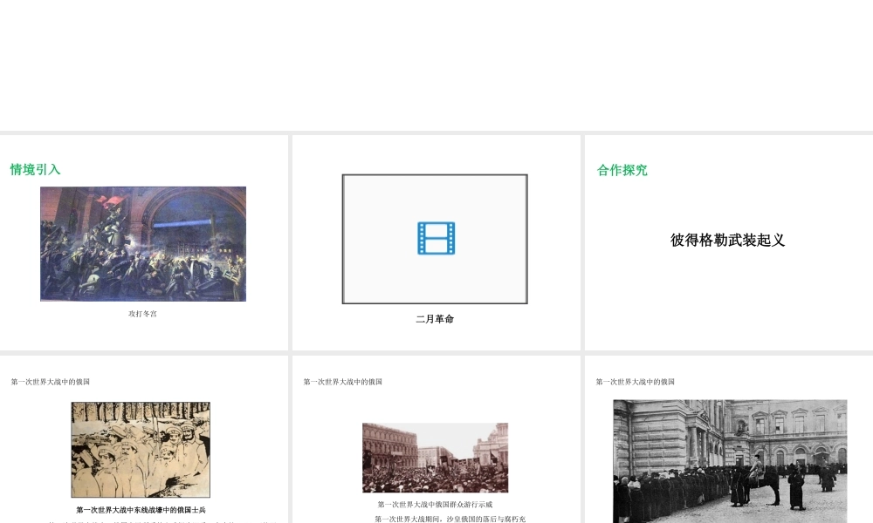Click the film strip video icon
Image resolution: width=873 pixels, height=523 pixels.
pos(436,239)
